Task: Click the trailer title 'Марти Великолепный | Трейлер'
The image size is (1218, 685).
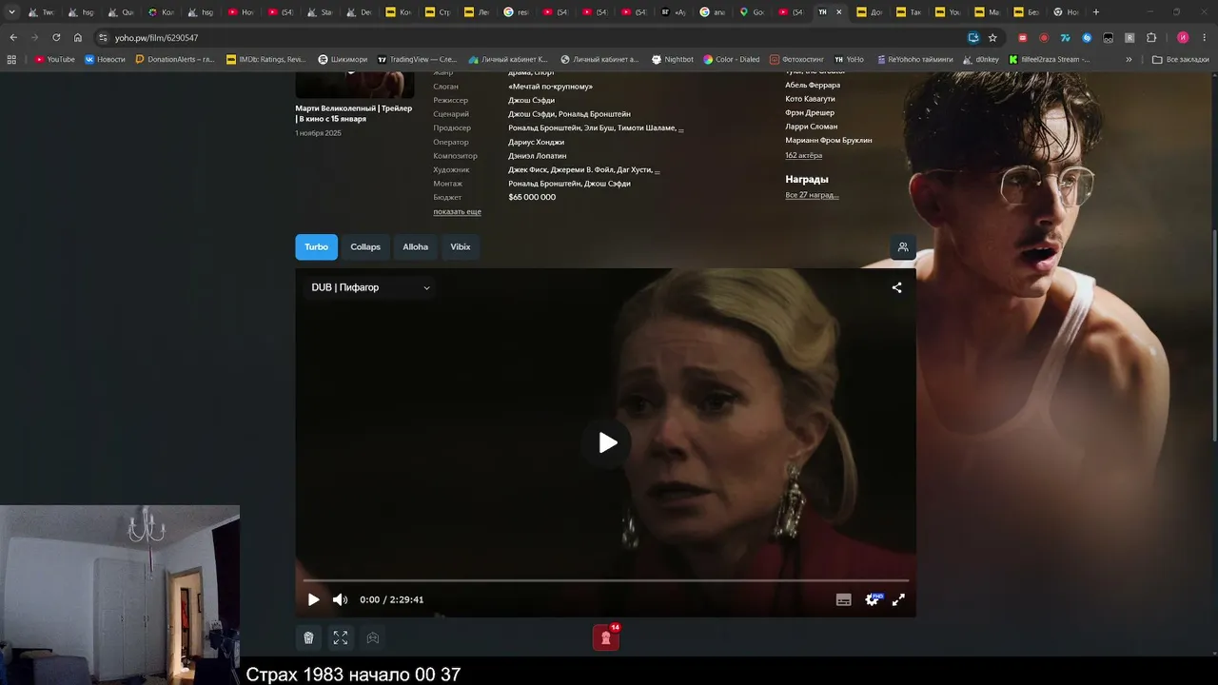Action: 354,113
